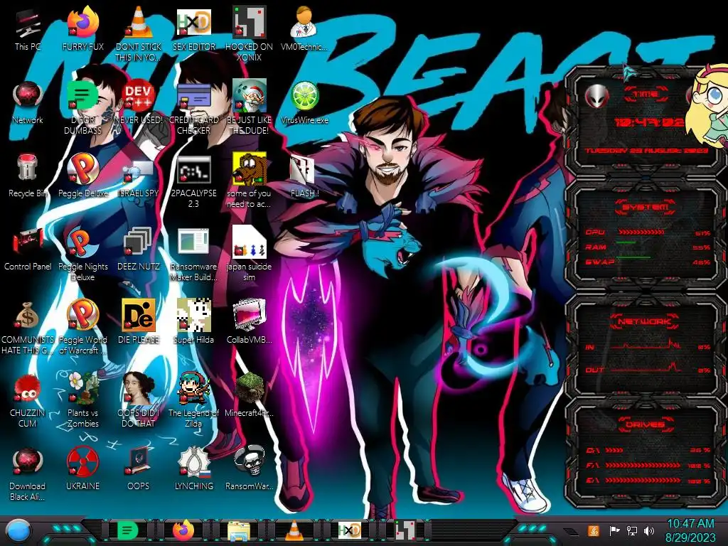Click the NETWORK gadget header
The image size is (728, 546).
pos(644,321)
